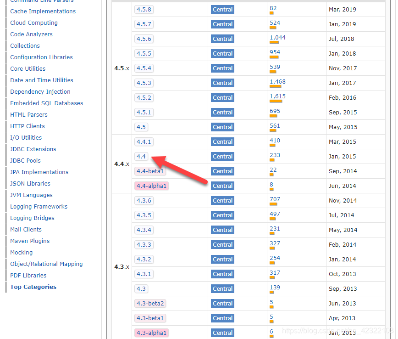This screenshot has width=398, height=339.
Task: Select version 4.4.1
Action: tap(144, 141)
